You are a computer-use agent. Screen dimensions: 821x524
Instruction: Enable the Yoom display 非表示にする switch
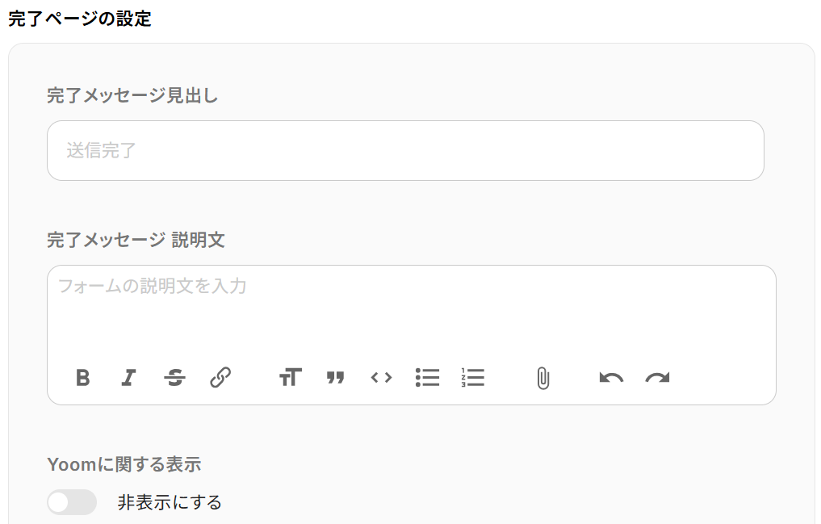point(72,502)
